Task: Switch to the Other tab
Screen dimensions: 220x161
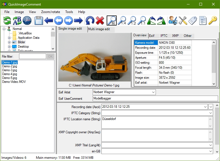Action: [188, 36]
